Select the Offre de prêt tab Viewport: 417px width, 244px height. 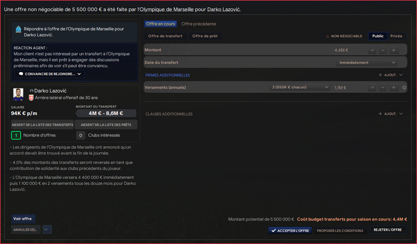[205, 36]
